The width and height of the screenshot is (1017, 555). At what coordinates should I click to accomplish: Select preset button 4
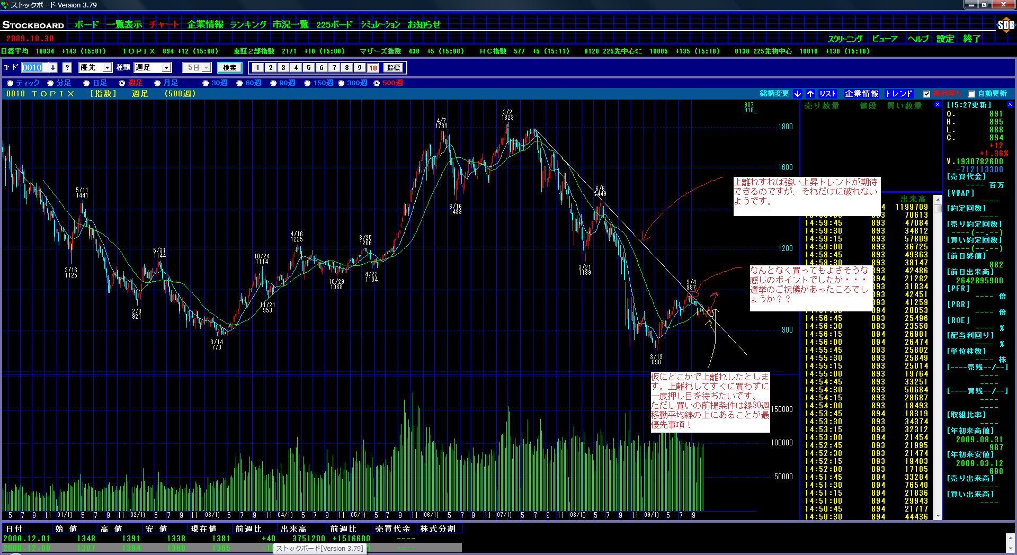(x=296, y=67)
